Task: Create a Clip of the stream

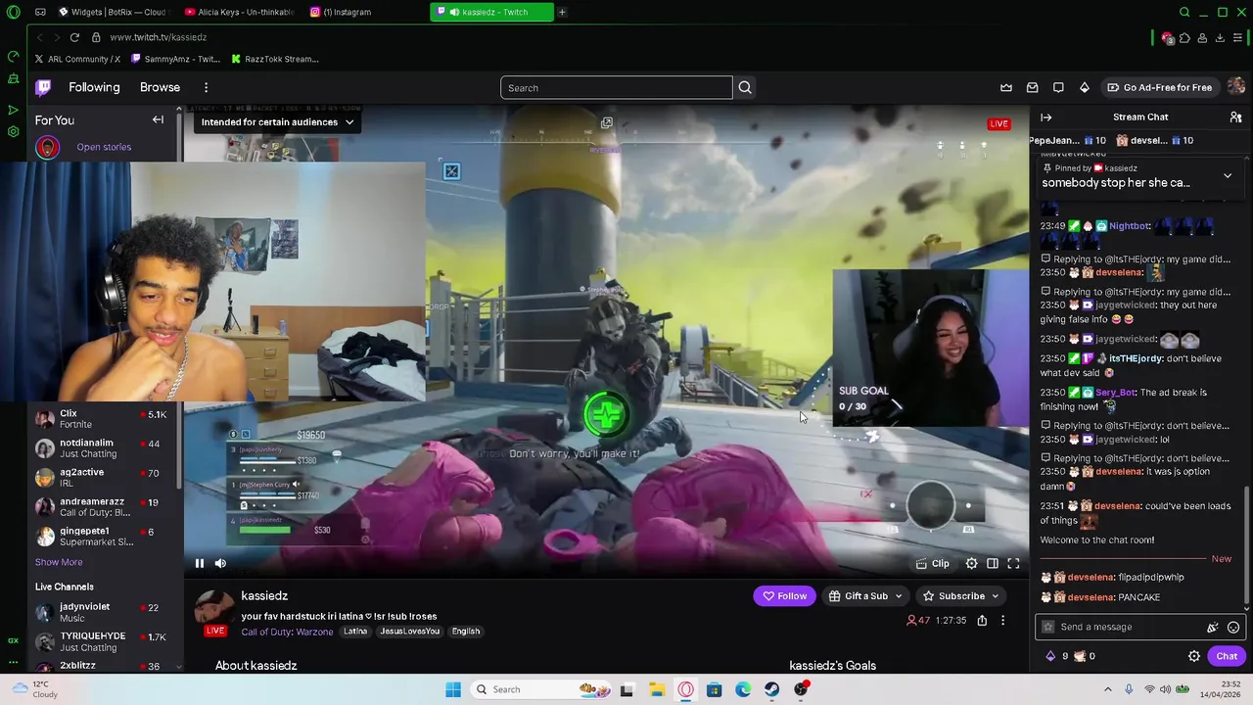Action: coord(933,563)
